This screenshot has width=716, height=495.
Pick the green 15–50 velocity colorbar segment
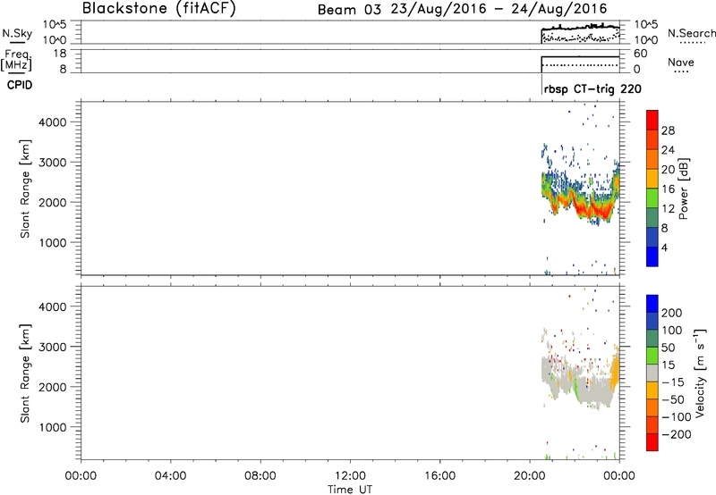pos(652,356)
